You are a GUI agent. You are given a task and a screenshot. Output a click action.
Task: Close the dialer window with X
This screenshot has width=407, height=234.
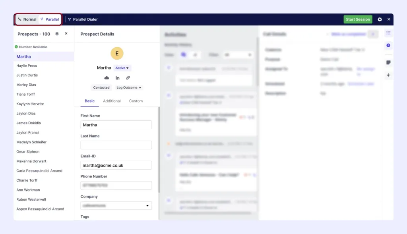tap(389, 19)
